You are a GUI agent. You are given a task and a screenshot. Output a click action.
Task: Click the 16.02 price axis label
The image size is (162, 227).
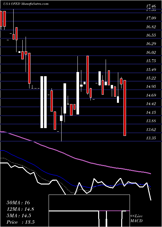(151, 53)
